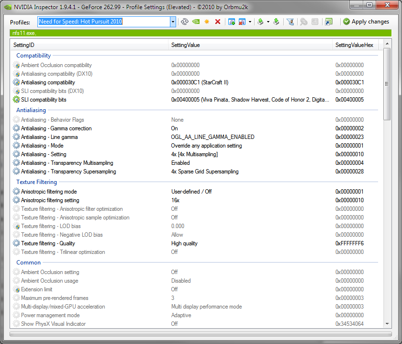Viewport: 402px width, 344px height.
Task: Click the export profiles icon
Action: point(260,22)
